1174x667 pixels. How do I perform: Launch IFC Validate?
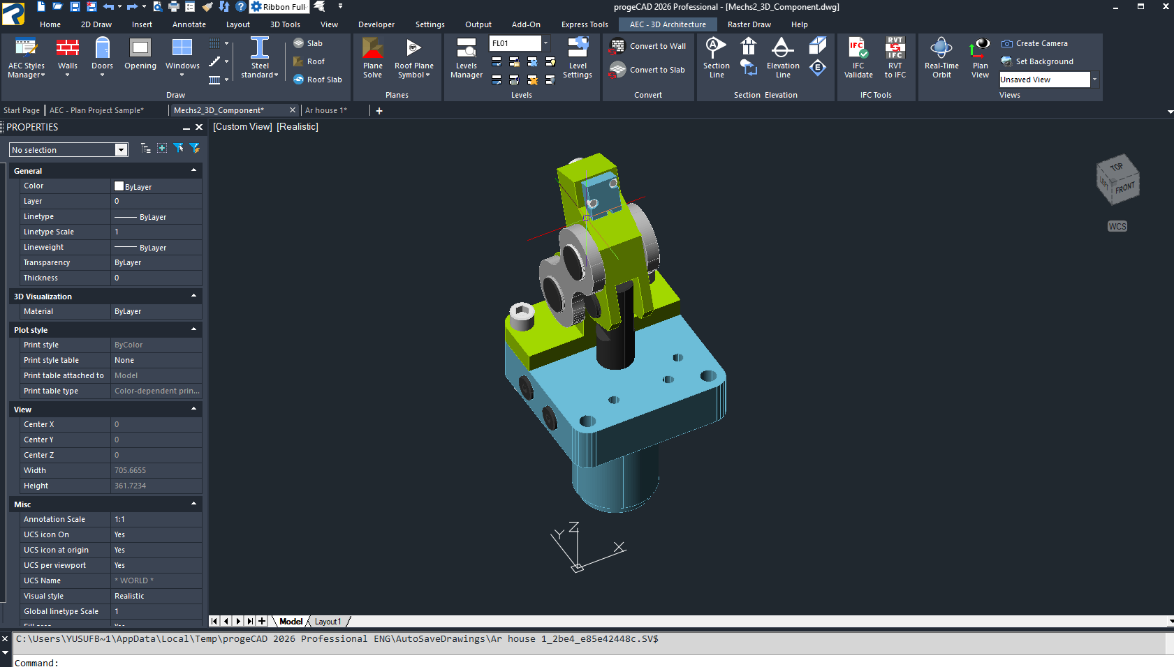858,58
